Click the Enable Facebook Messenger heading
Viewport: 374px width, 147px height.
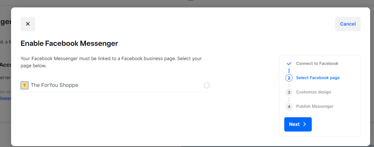69,43
